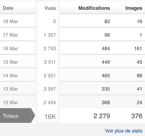The width and height of the screenshot is (145, 136).
Task: Select the Totaux arrow label
Action: pos(18,116)
